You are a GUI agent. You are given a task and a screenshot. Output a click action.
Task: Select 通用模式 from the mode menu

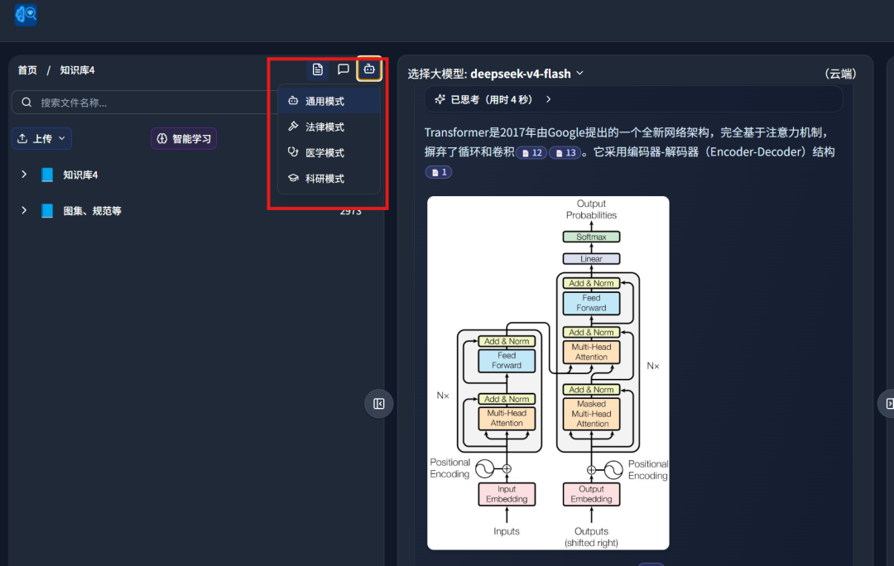tap(329, 101)
